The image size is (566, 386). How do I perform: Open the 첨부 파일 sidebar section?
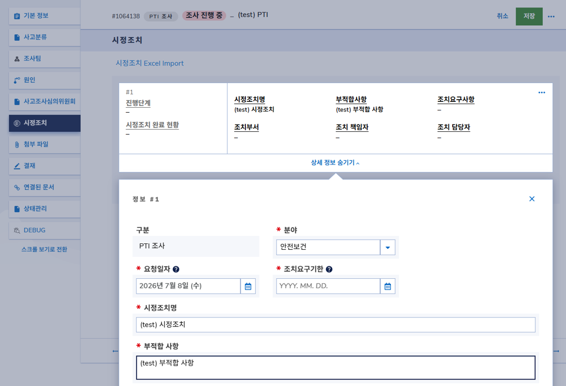pos(45,145)
